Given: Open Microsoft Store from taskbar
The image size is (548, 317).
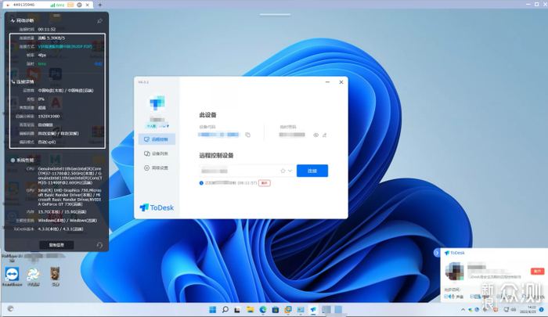Looking at the screenshot, I should click(276, 310).
